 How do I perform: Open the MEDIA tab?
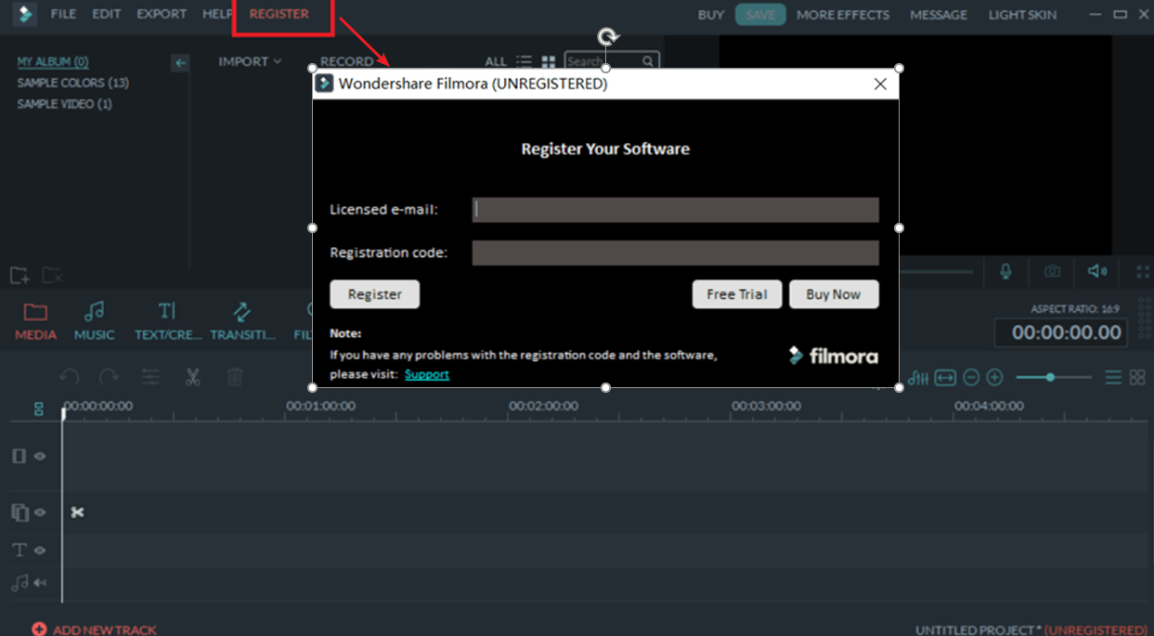tap(35, 321)
